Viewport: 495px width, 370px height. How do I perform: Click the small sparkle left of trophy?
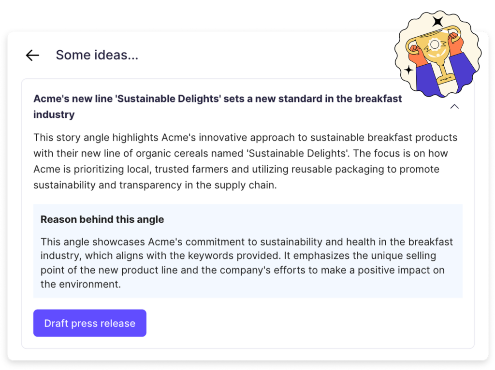coord(408,70)
